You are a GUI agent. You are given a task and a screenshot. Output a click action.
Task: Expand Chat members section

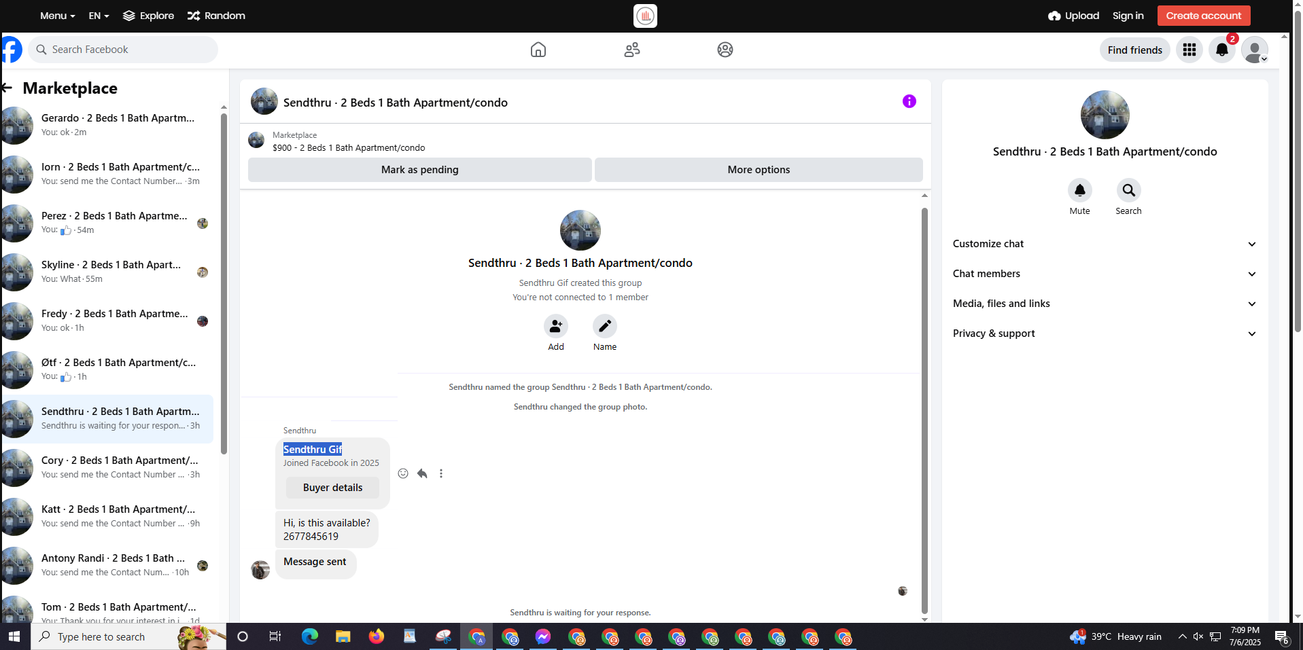click(x=1105, y=274)
